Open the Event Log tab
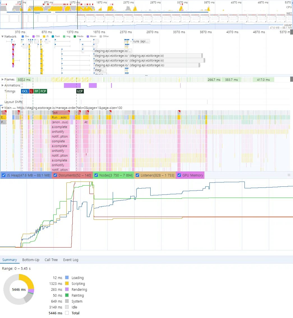 tap(71, 260)
